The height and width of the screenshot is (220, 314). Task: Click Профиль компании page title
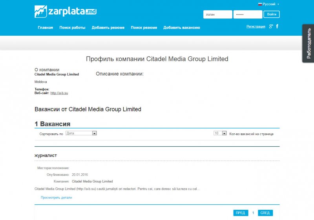[157, 59]
